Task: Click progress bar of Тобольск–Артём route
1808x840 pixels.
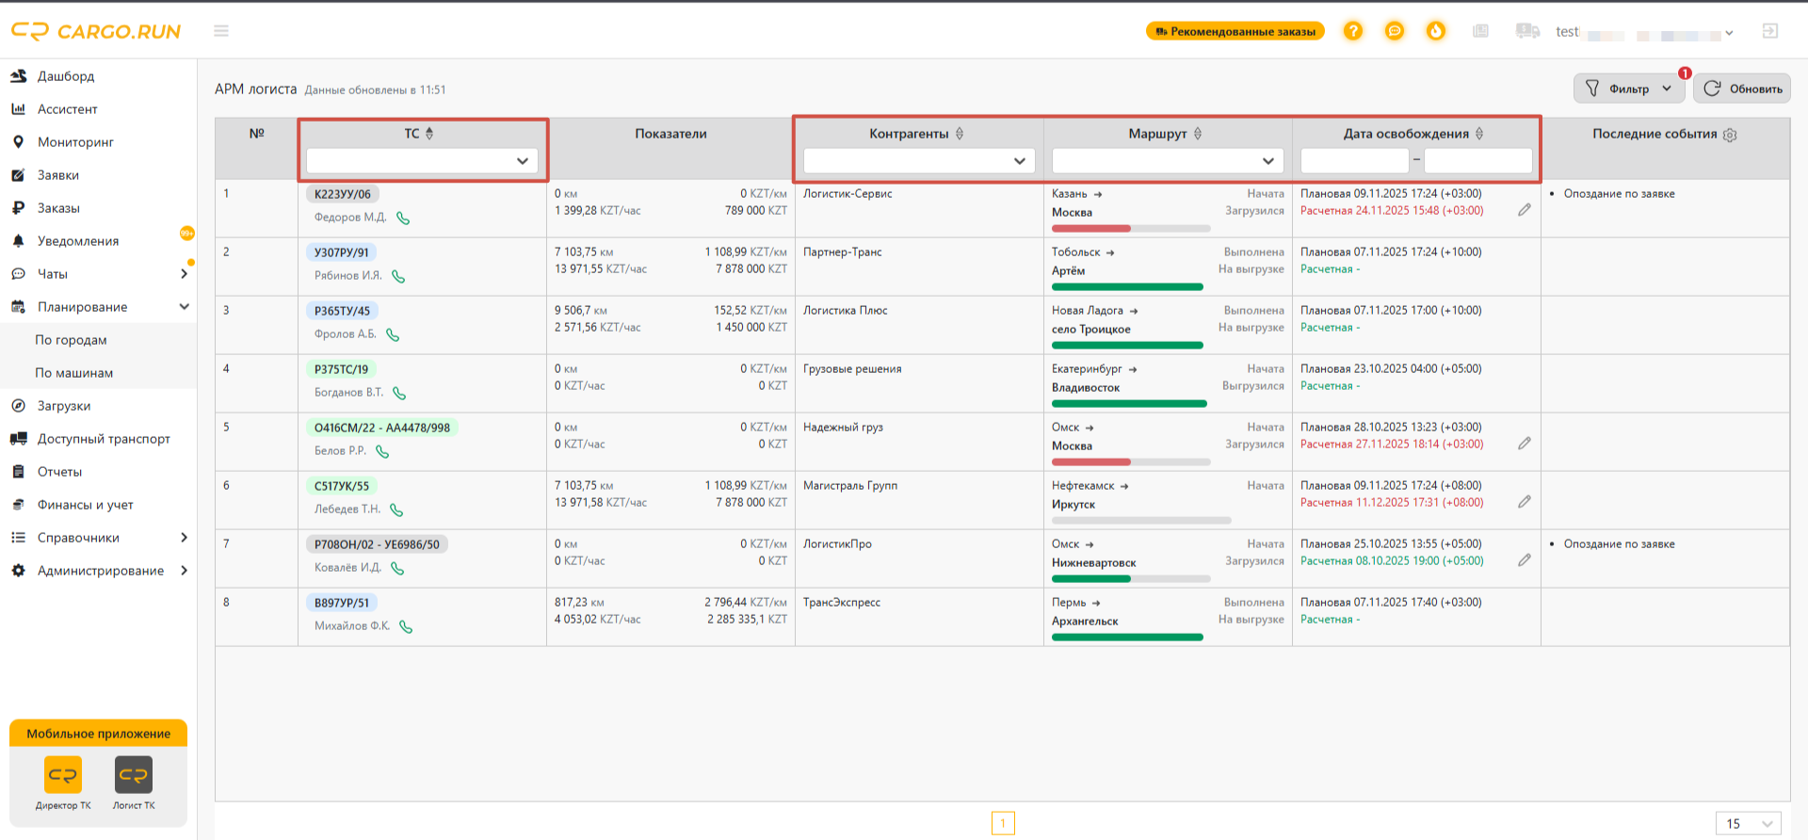Action: pyautogui.click(x=1127, y=287)
